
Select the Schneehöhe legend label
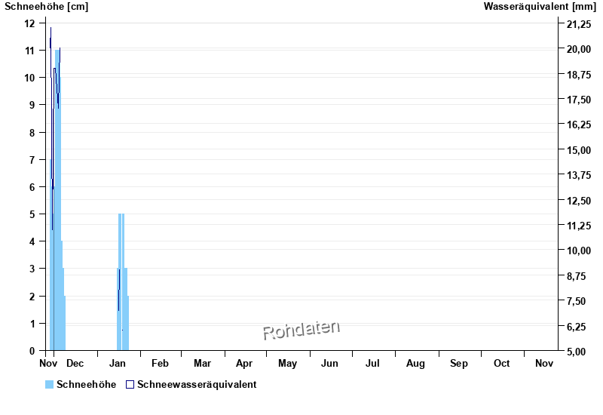point(86,384)
